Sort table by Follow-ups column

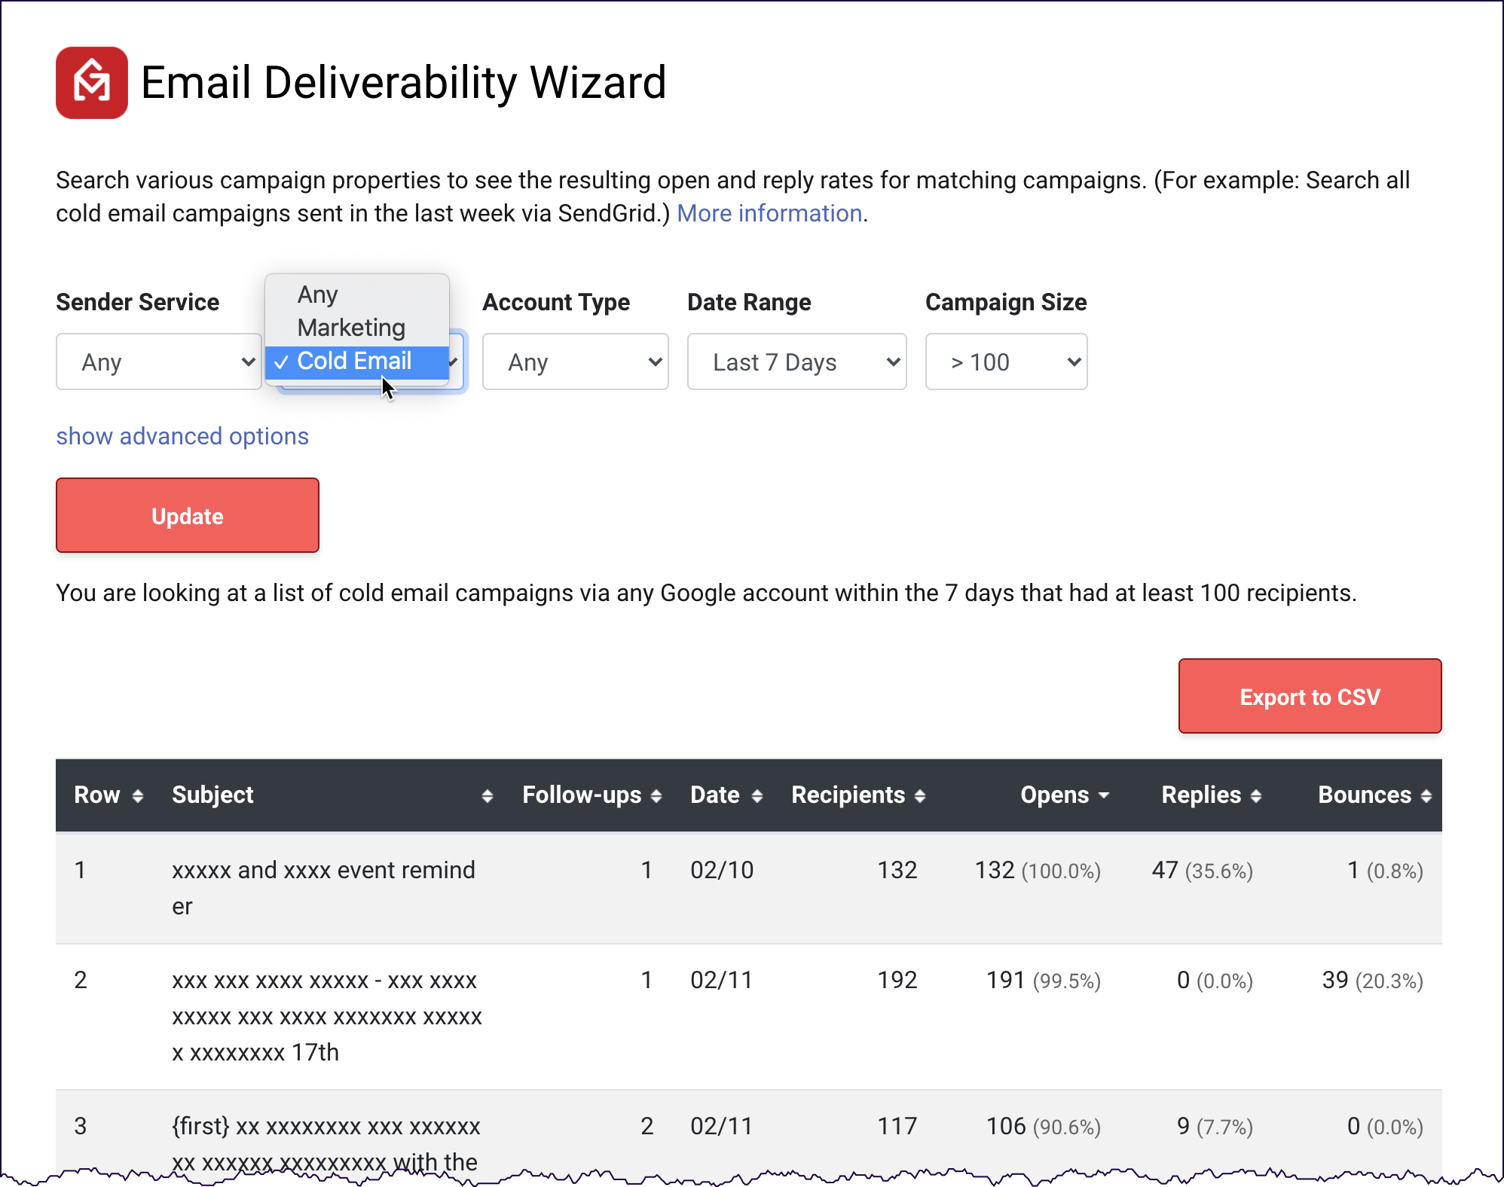pos(592,795)
